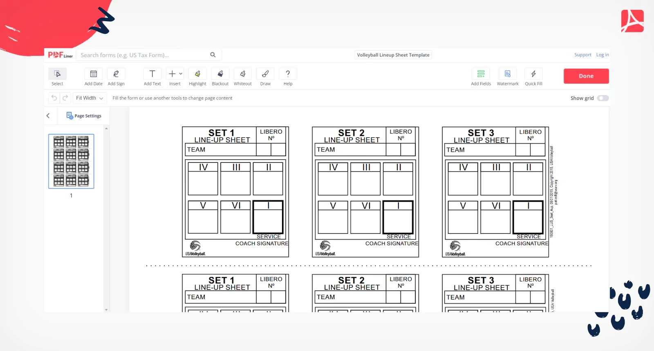Open Page Settings
This screenshot has height=351, width=654.
(84, 116)
